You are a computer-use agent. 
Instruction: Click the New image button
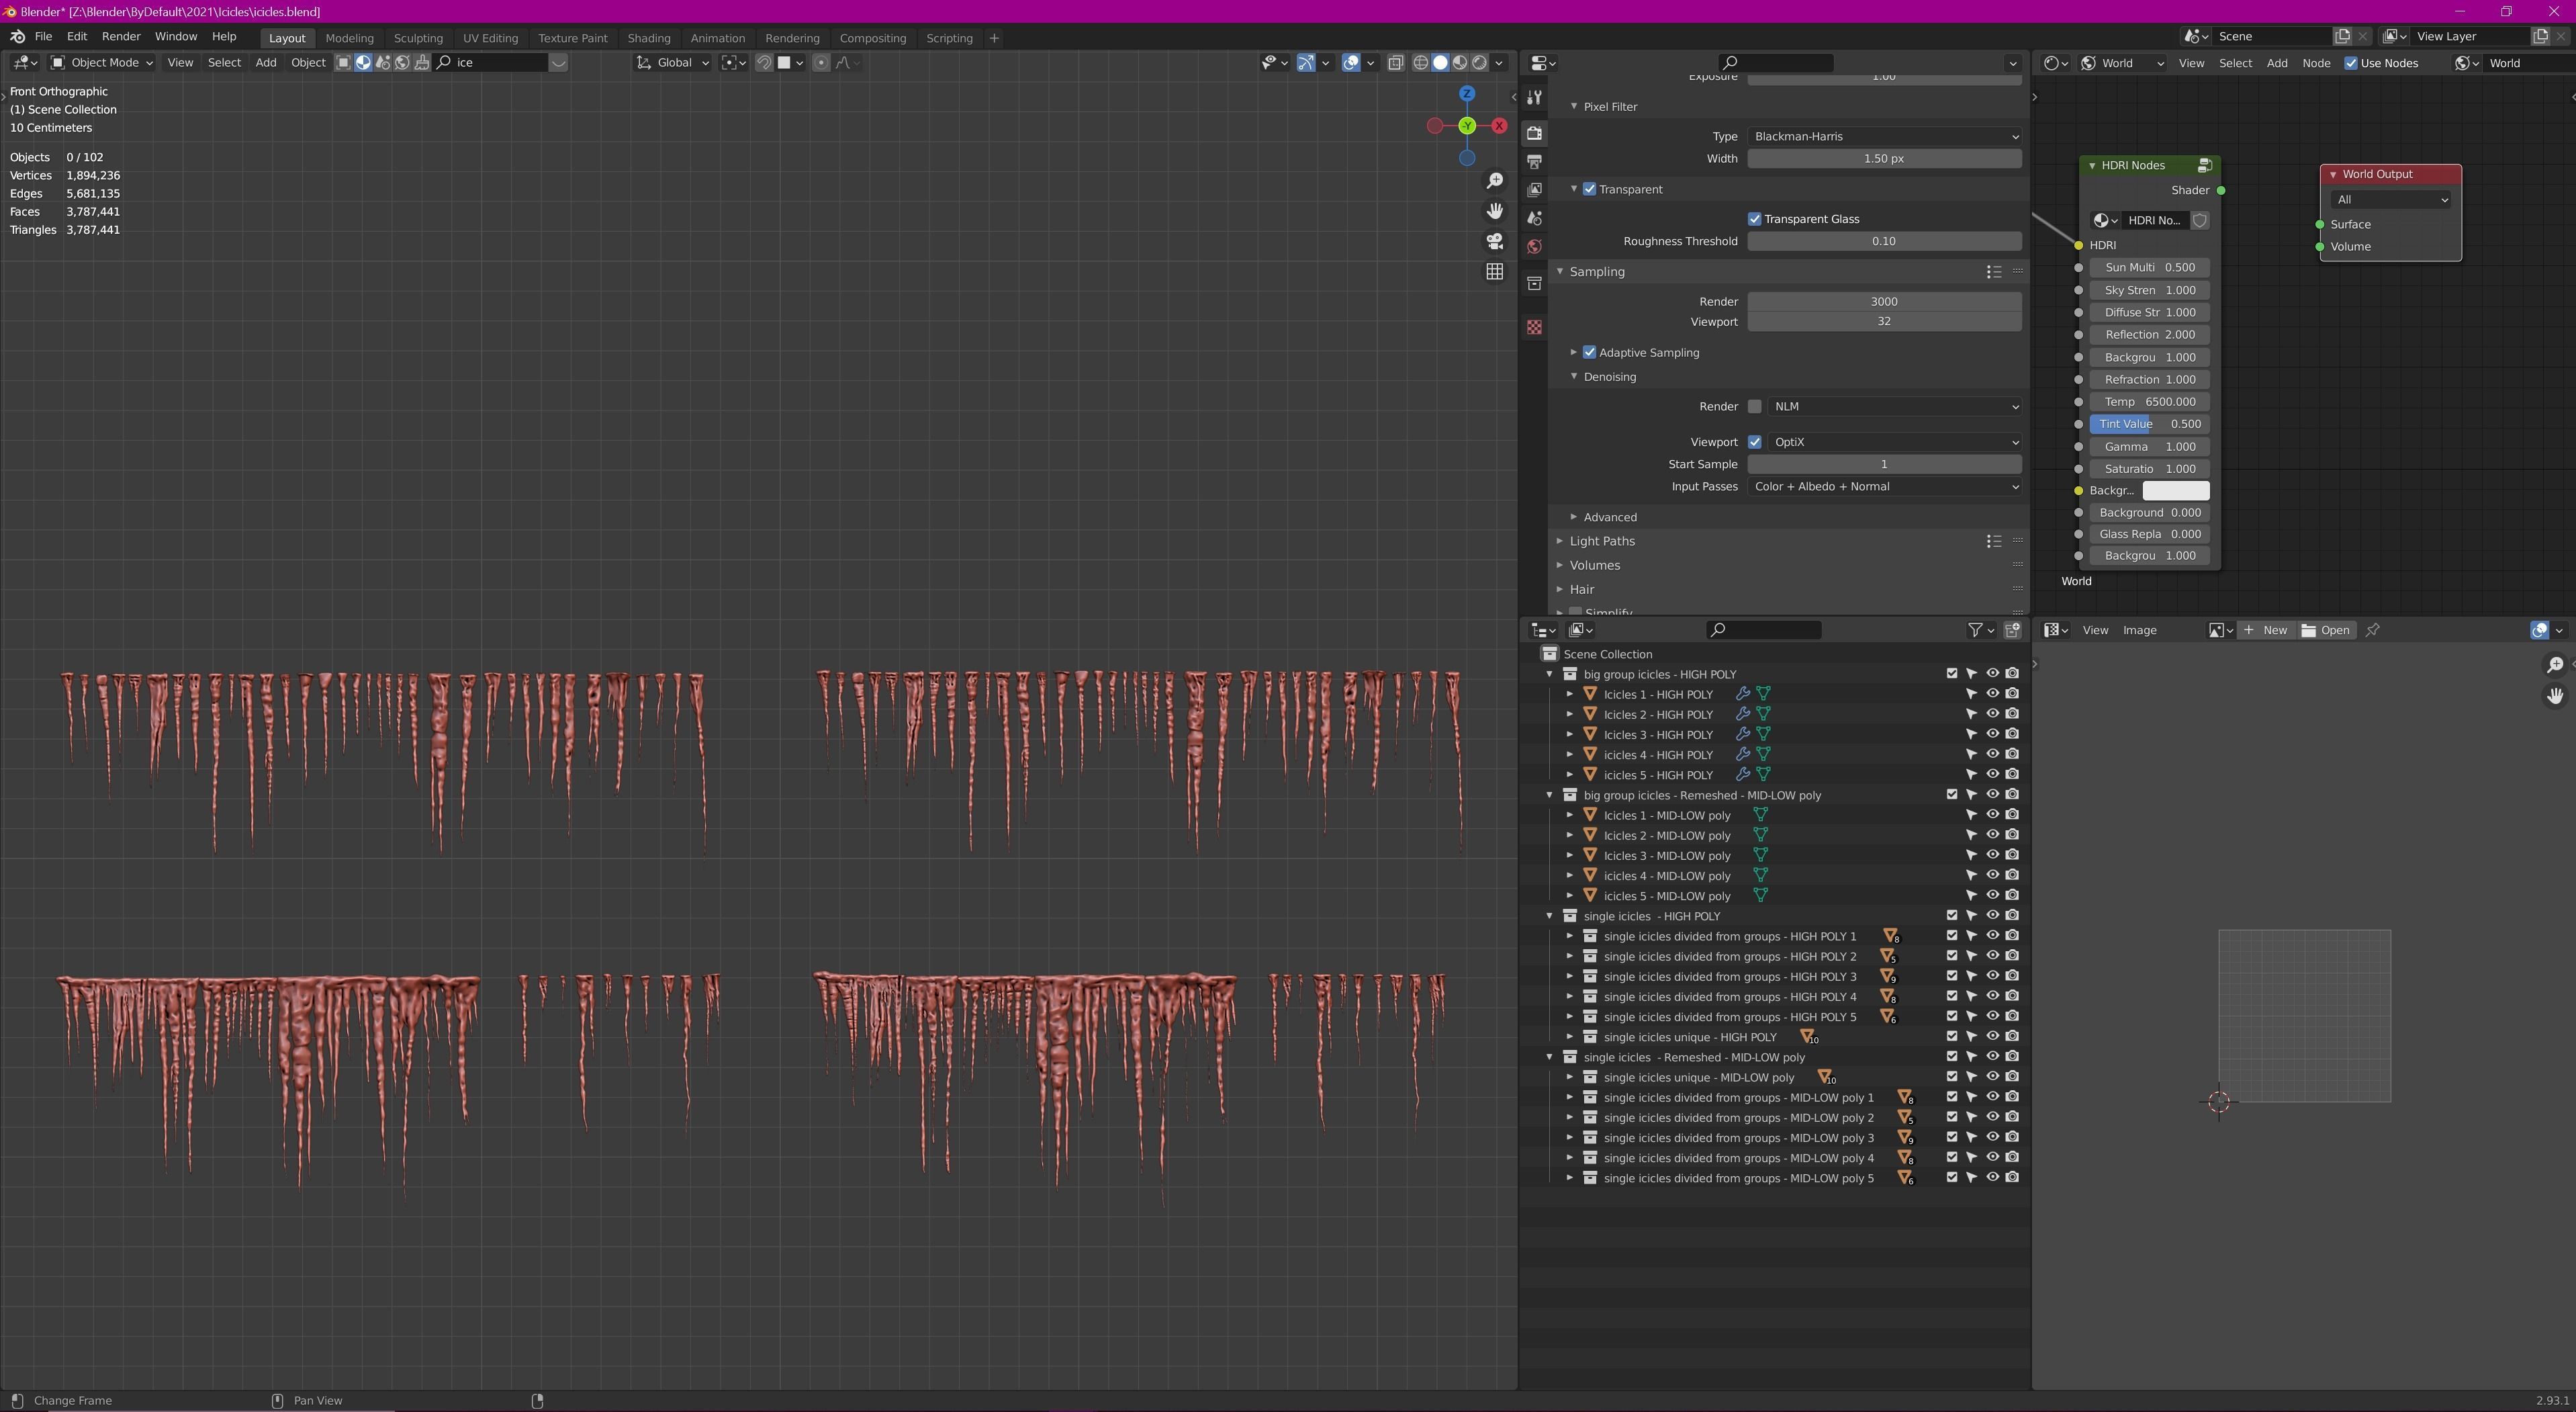[x=2266, y=630]
